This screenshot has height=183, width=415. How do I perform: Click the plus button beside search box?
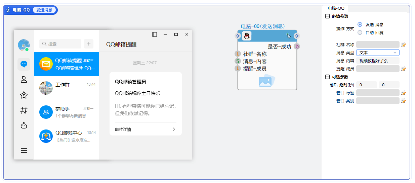pyautogui.click(x=89, y=44)
